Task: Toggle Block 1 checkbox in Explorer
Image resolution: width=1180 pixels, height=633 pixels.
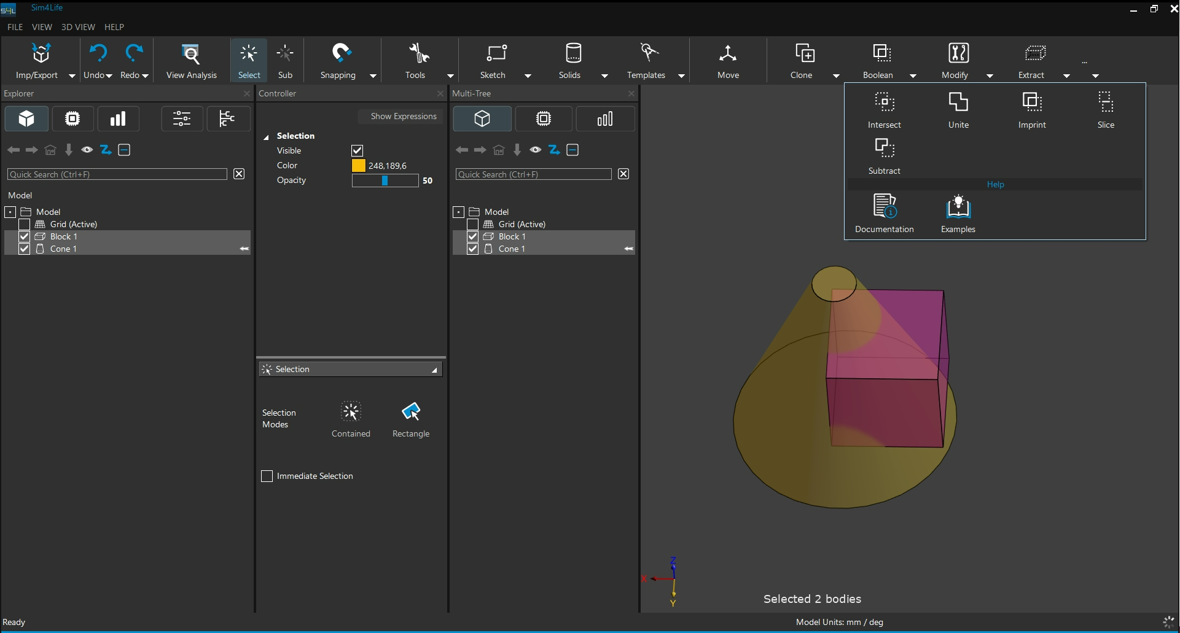Action: pos(25,237)
